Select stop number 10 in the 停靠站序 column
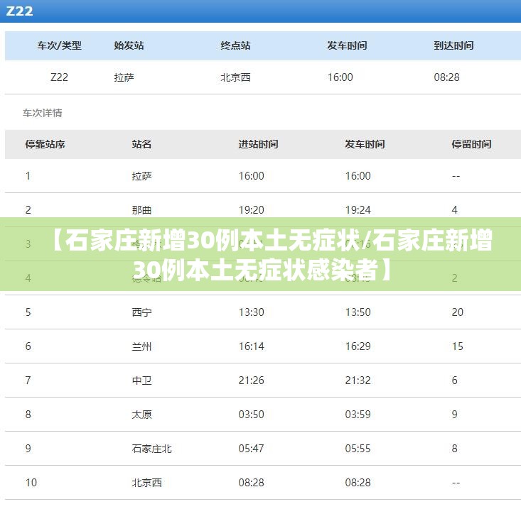The image size is (521, 509). click(31, 483)
